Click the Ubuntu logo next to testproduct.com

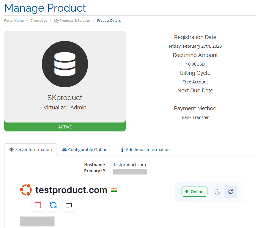pos(26,190)
